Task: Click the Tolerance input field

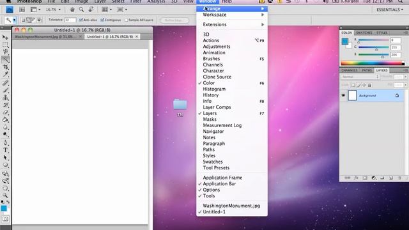Action: tap(70, 20)
